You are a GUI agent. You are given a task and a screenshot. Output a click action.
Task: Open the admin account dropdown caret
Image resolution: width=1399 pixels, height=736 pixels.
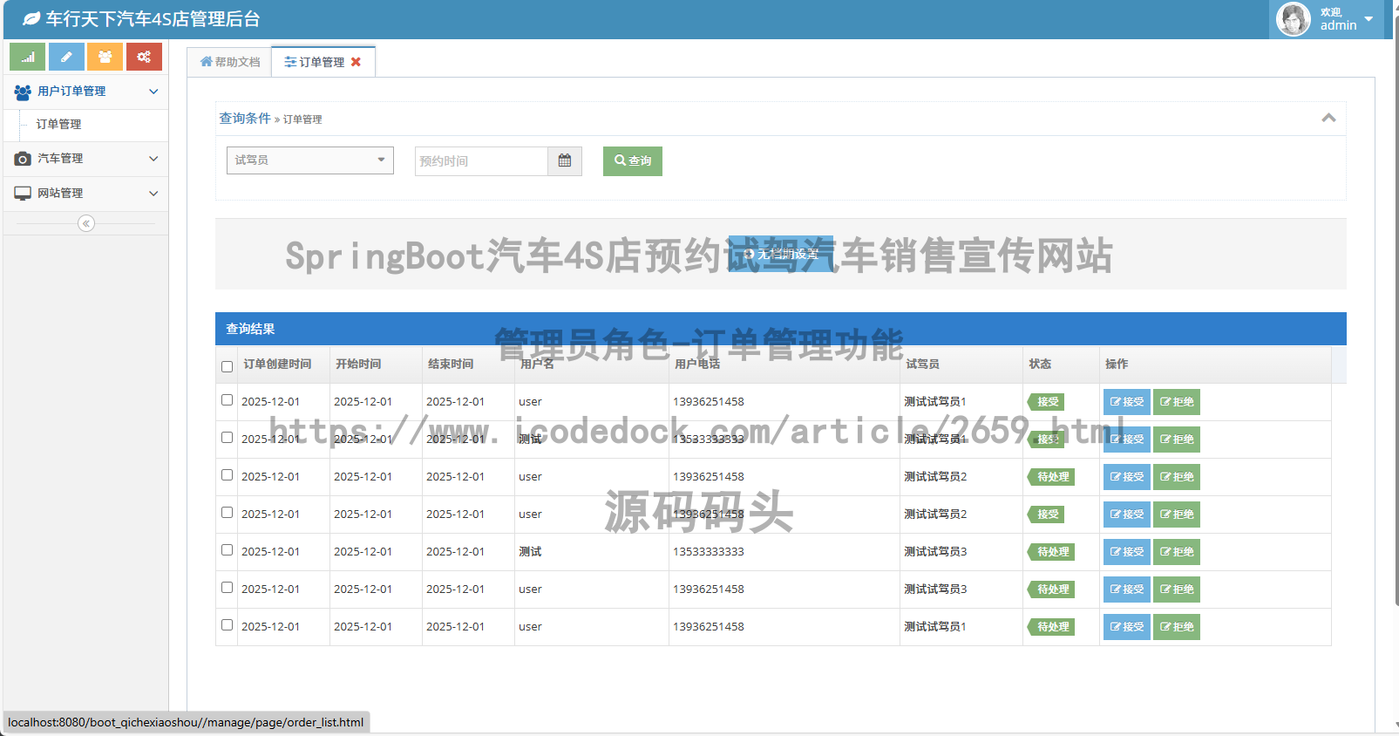[x=1368, y=19]
